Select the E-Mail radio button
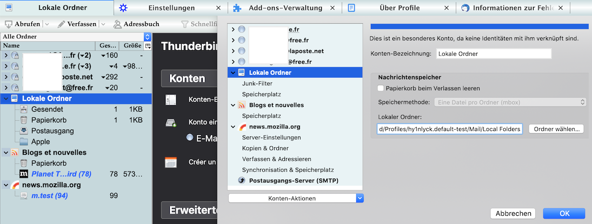 coord(189,137)
